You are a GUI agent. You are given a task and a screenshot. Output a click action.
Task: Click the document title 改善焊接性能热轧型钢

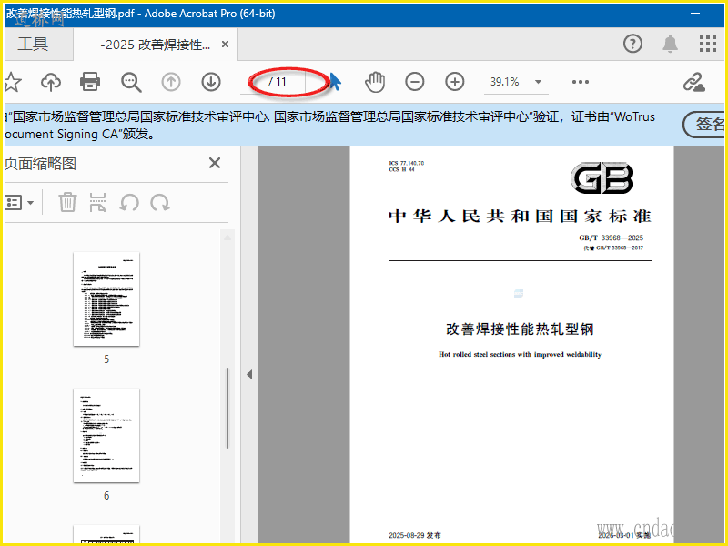pos(520,329)
